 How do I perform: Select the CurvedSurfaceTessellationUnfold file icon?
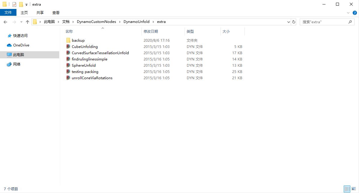(x=68, y=53)
